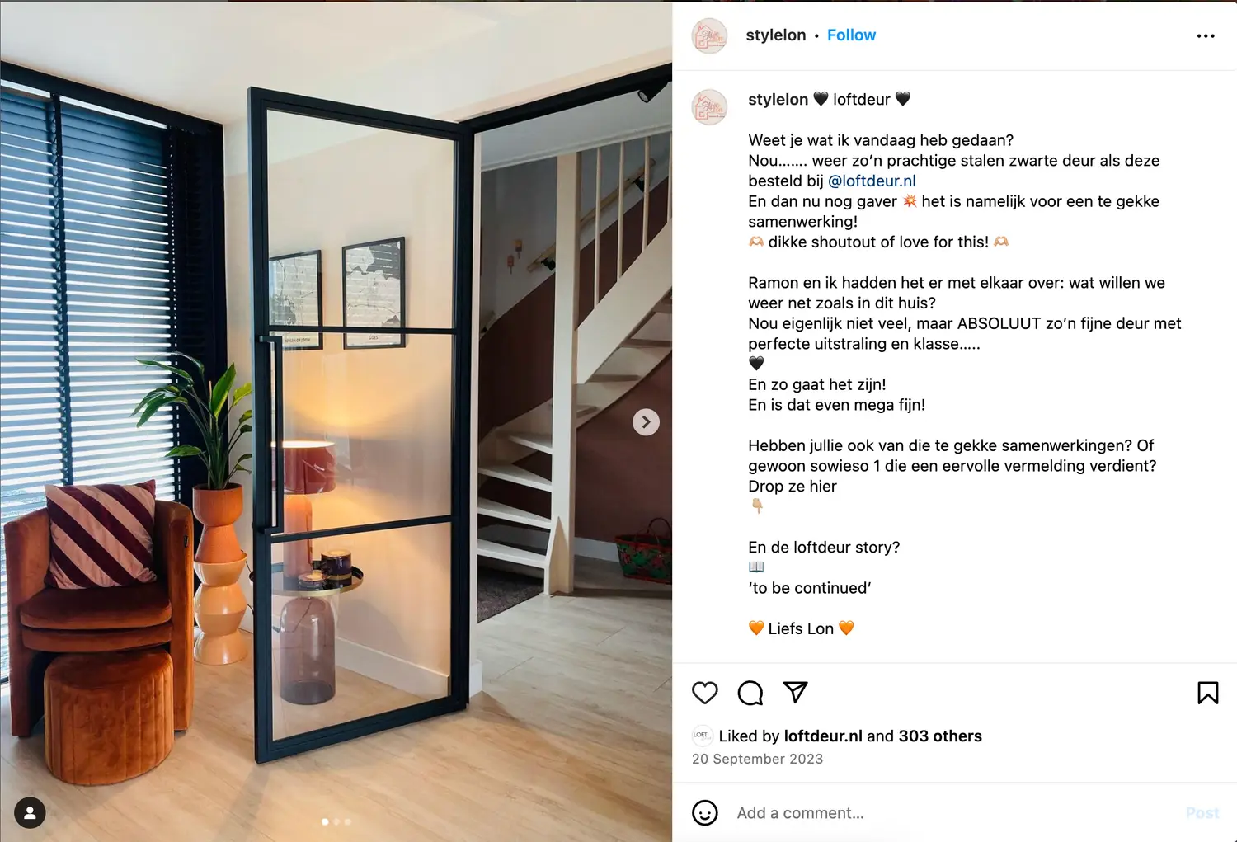Click stylelon avatar in the post header
The width and height of the screenshot is (1237, 842).
coord(709,36)
